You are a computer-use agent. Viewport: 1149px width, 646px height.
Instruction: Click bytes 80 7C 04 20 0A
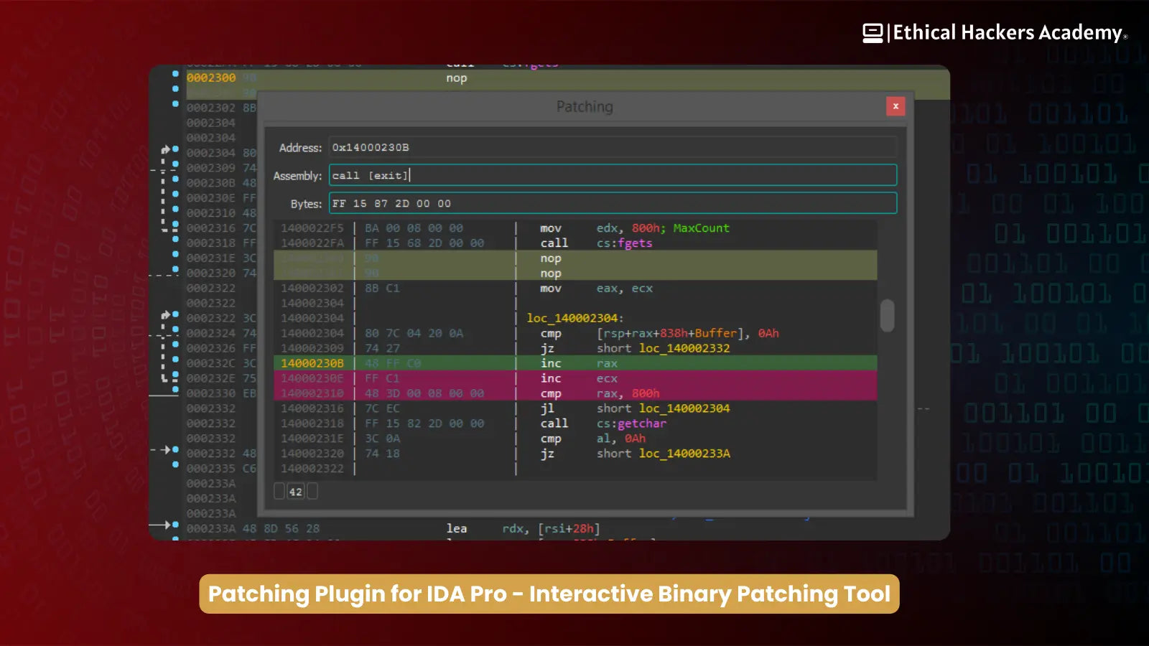point(414,333)
